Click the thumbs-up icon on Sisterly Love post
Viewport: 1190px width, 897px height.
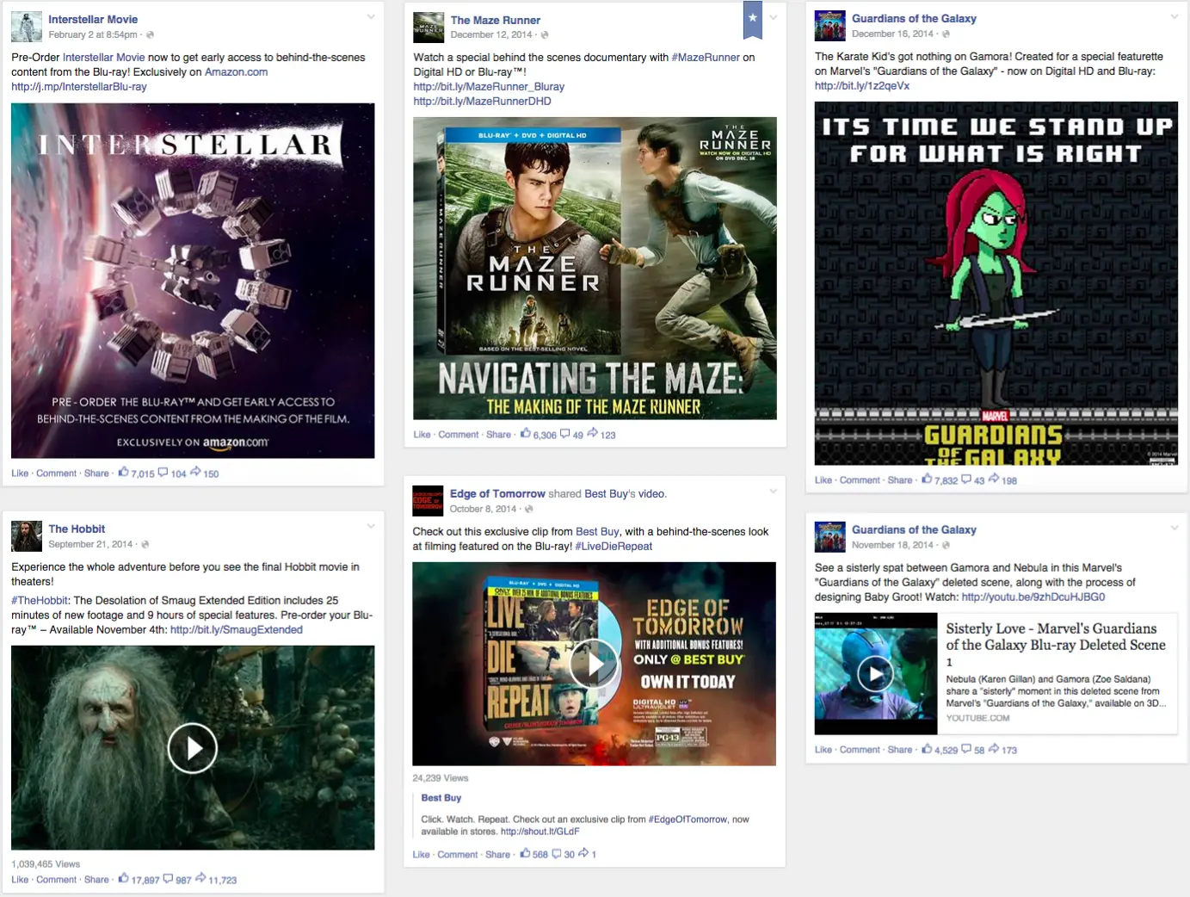click(x=927, y=749)
